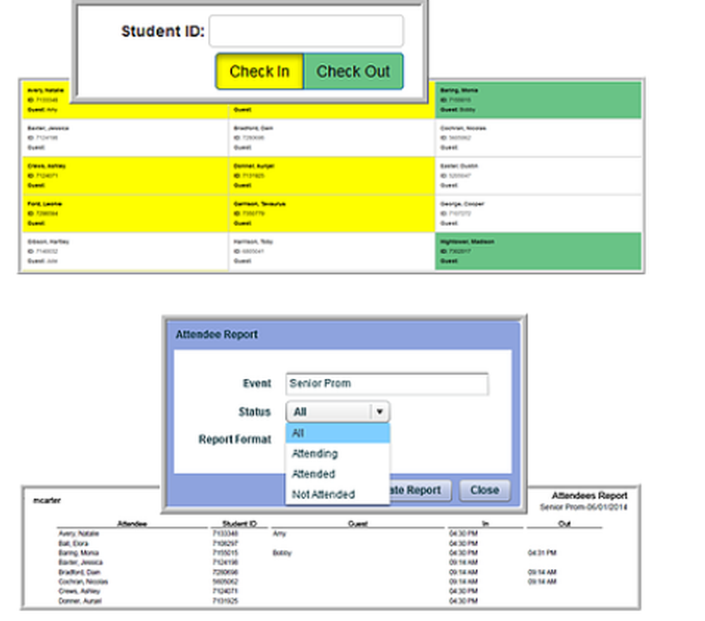Click the Senior Prom-06/01/2014 subtitle
705x621 pixels.
[584, 507]
